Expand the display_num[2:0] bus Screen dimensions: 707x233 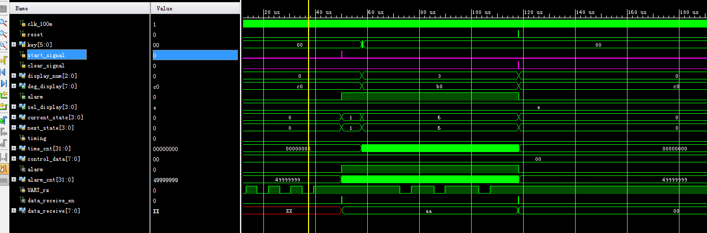(x=14, y=76)
